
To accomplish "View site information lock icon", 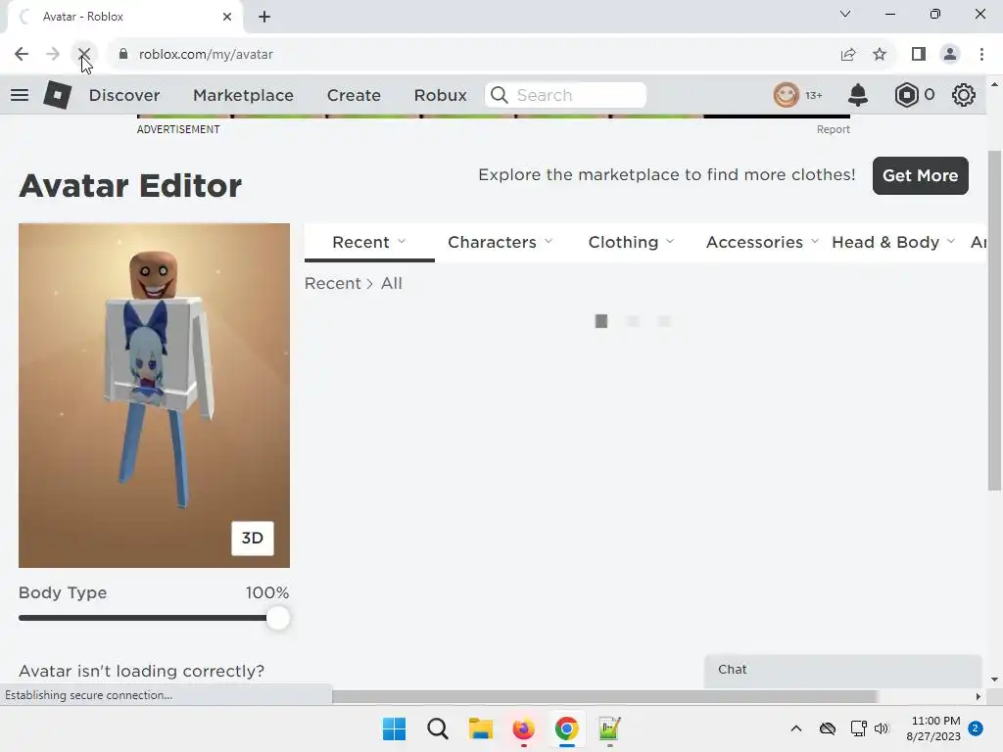I will pyautogui.click(x=122, y=54).
